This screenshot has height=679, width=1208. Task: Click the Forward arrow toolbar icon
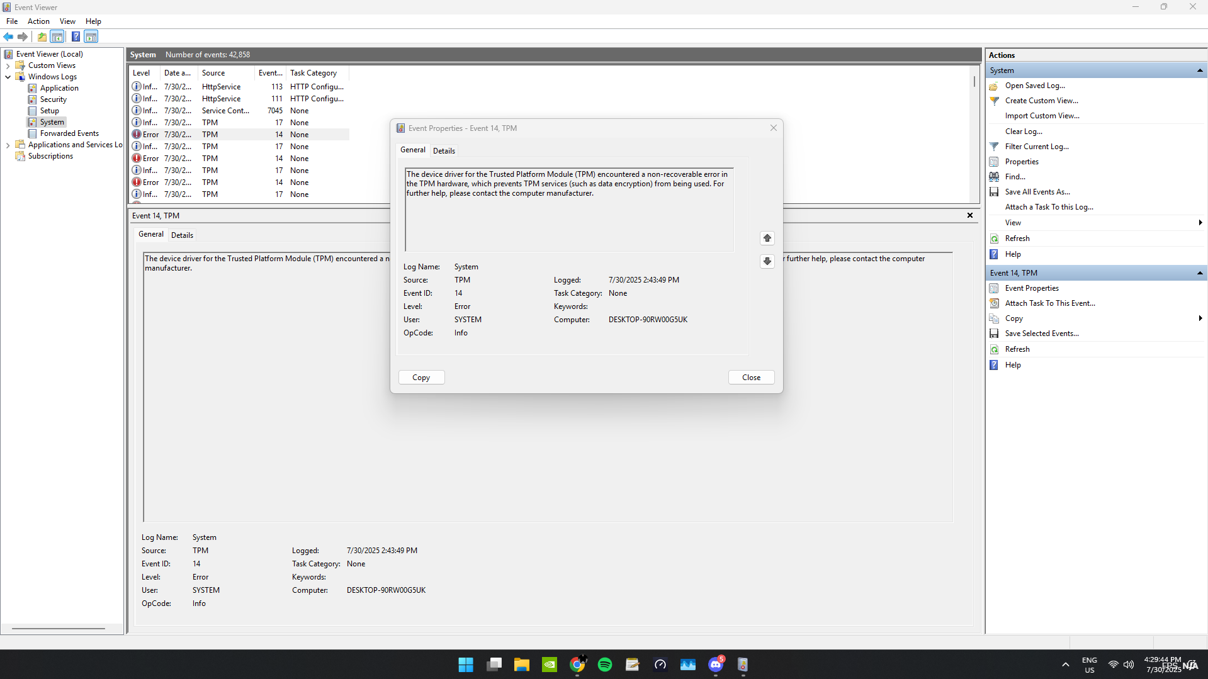pyautogui.click(x=23, y=36)
